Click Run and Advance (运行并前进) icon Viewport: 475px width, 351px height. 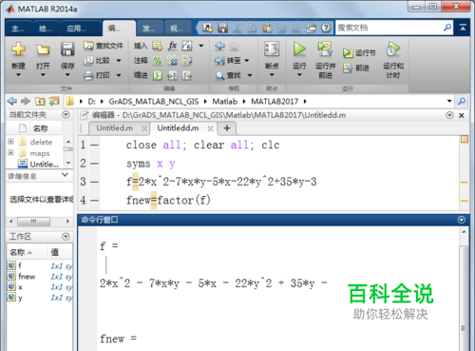325,49
